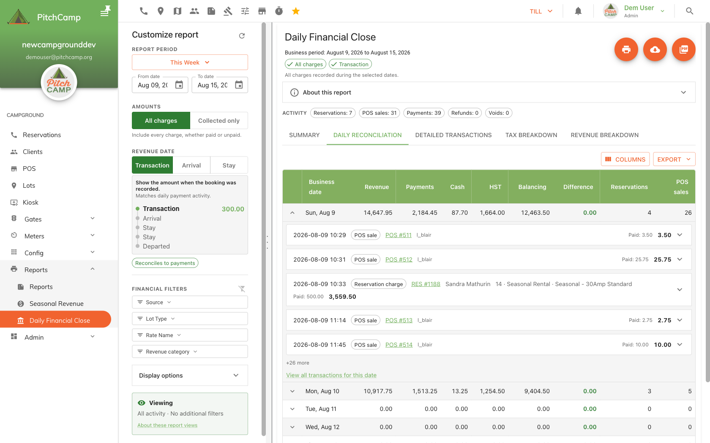Select the Collected only amounts toggle
Image resolution: width=710 pixels, height=443 pixels.
[x=219, y=121]
